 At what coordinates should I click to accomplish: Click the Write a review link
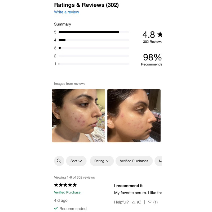67,12
